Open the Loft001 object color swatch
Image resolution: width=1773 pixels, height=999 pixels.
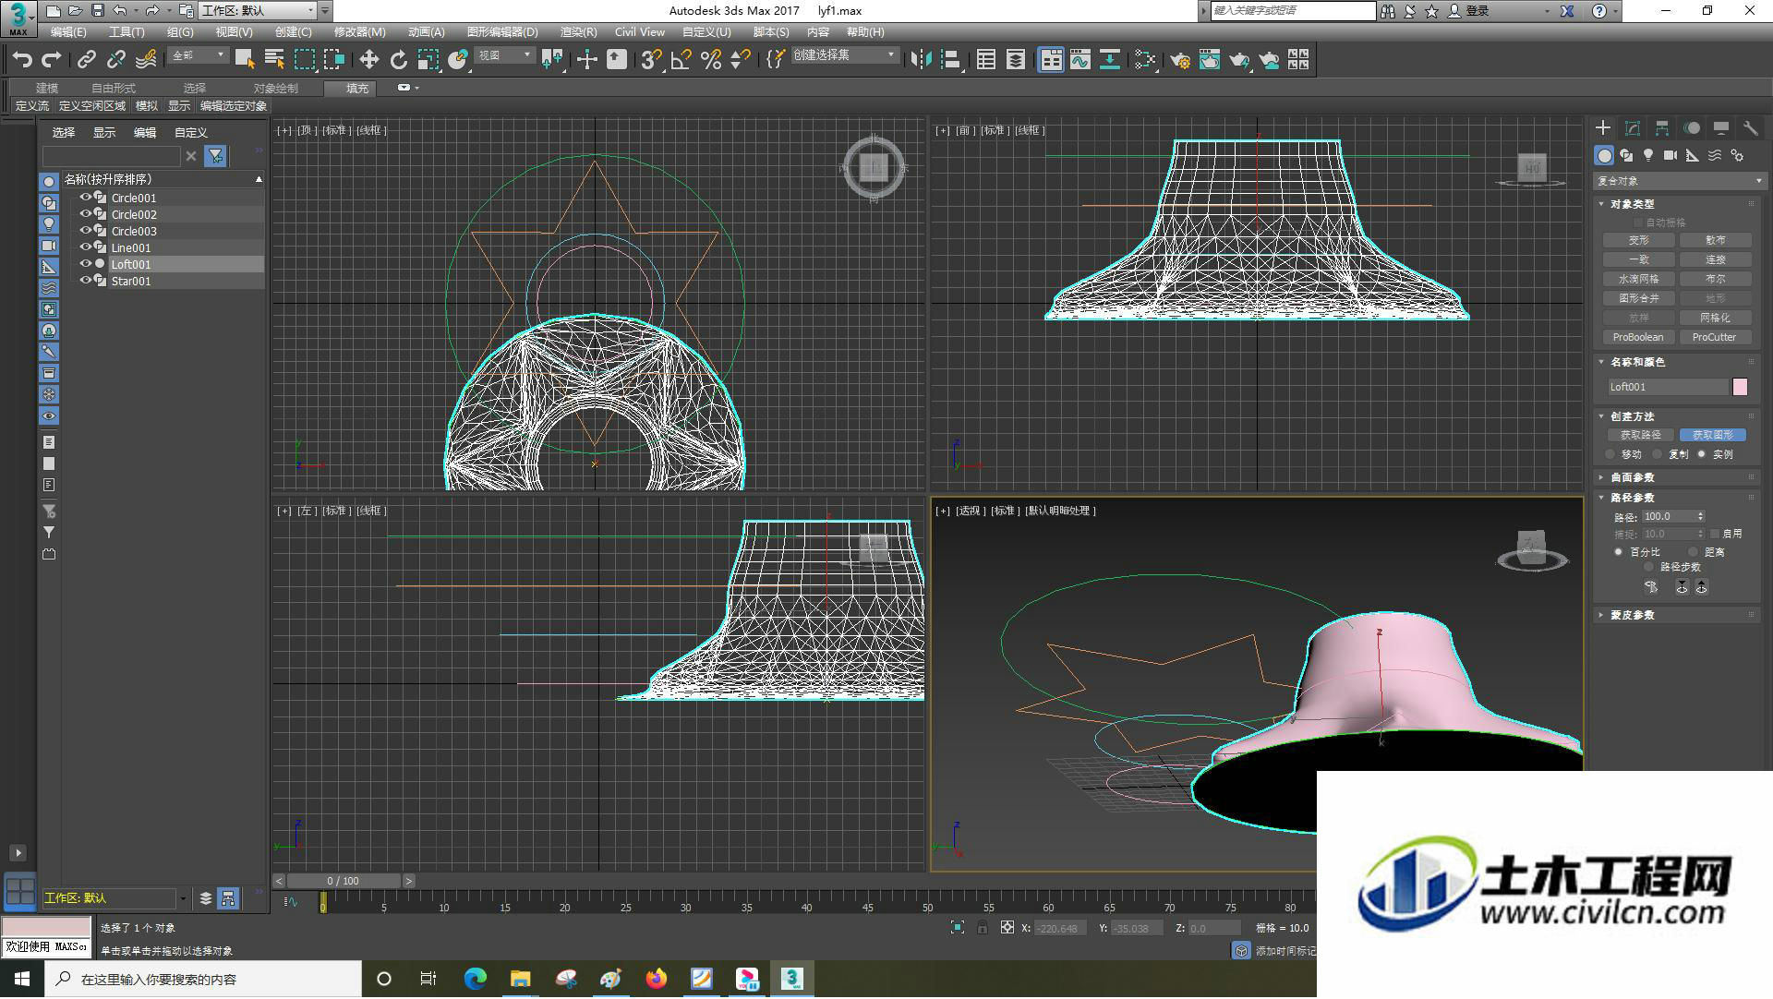[x=1740, y=388]
